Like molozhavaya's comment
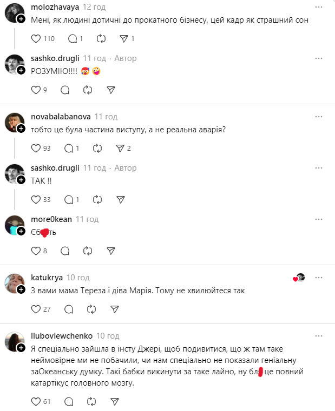335x411 pixels. click(x=37, y=39)
